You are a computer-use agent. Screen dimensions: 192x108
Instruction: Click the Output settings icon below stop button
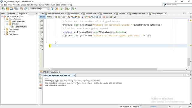[x=40, y=88]
